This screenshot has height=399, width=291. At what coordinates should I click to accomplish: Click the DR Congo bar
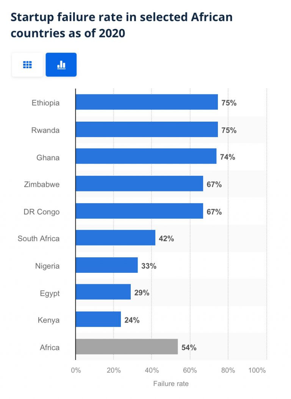139,211
